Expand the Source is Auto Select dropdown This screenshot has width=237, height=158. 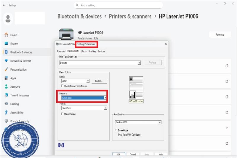(x=105, y=98)
